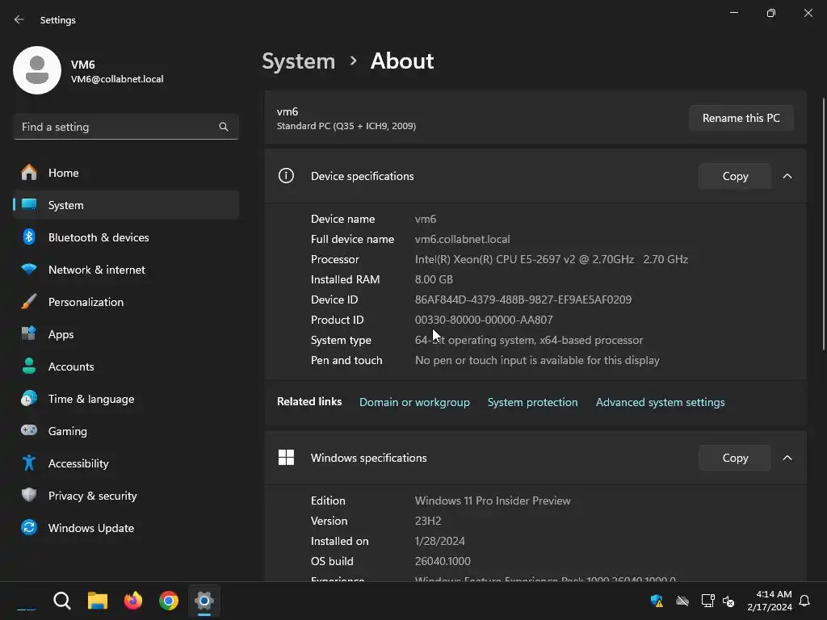Open the network status tray icon
Image resolution: width=827 pixels, height=620 pixels.
[x=707, y=601]
